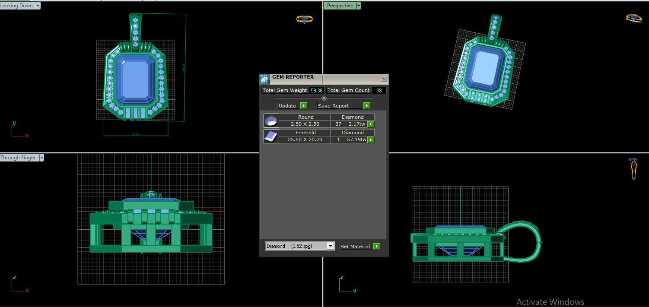The width and height of the screenshot is (649, 307).
Task: Click the Emerald cut gem thumbnail
Action: pos(271,136)
